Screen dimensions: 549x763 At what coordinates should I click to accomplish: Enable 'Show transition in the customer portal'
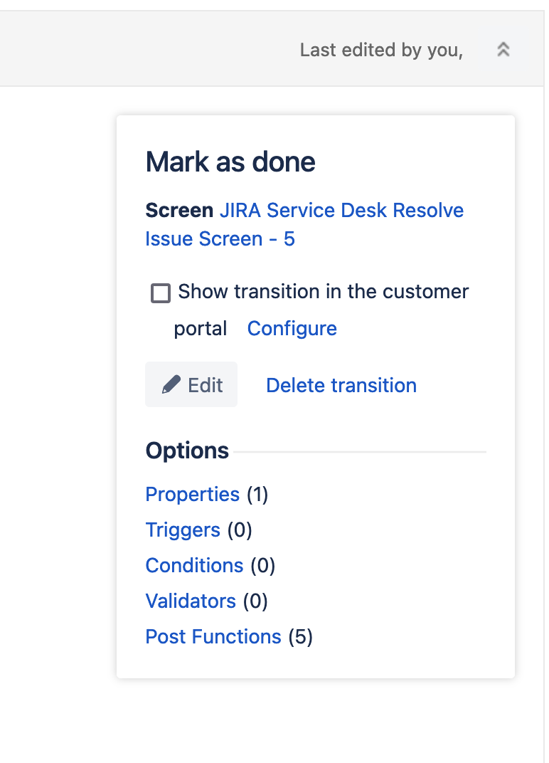tap(161, 293)
